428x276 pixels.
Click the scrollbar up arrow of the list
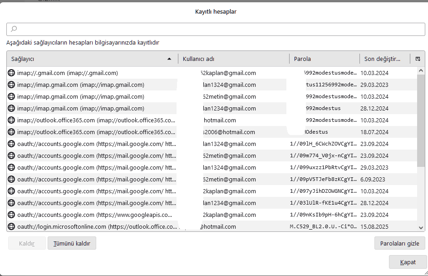click(421, 71)
